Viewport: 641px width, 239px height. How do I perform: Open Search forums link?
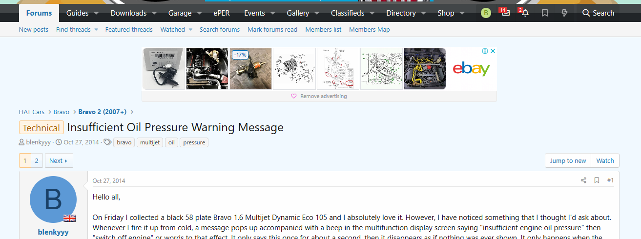(x=220, y=30)
